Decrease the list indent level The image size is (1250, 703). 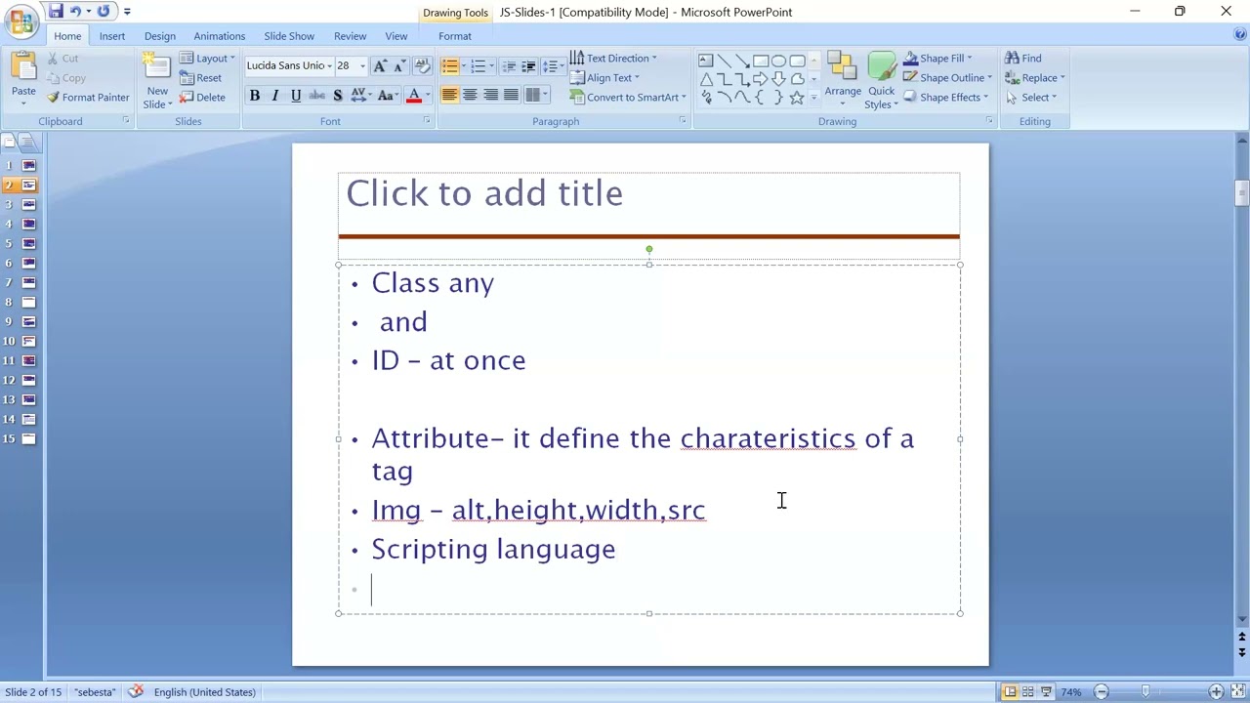(x=509, y=66)
